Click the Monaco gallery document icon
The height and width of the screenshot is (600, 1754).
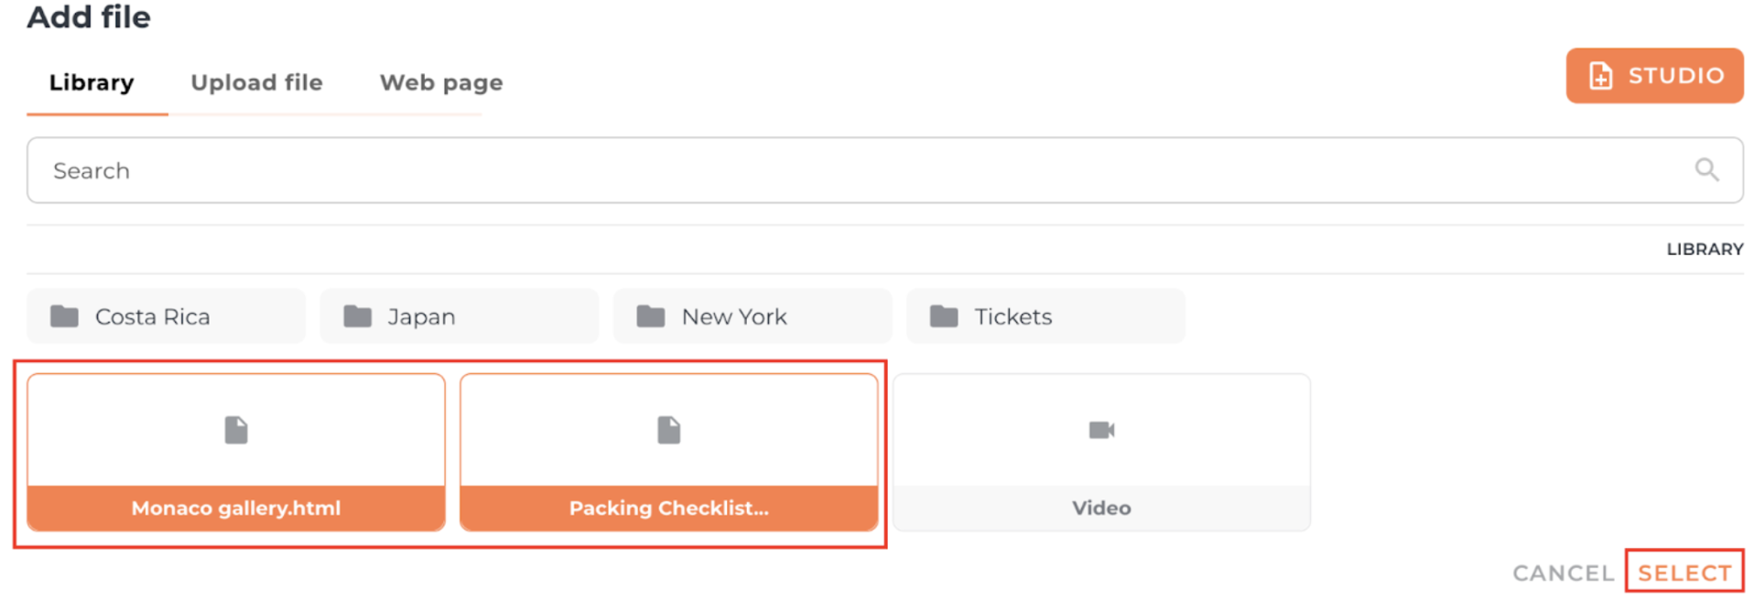pos(236,430)
